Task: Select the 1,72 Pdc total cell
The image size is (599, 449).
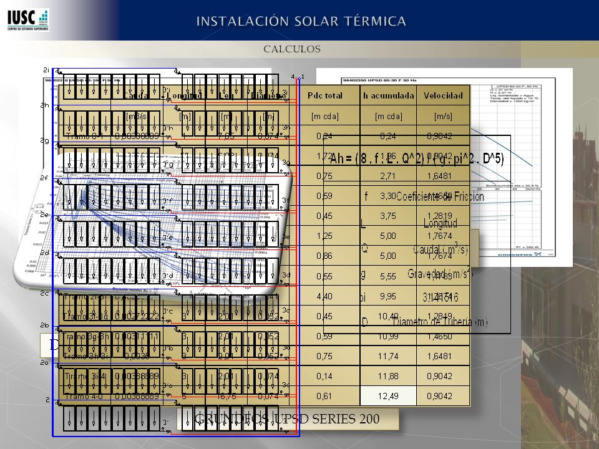Action: (x=324, y=156)
